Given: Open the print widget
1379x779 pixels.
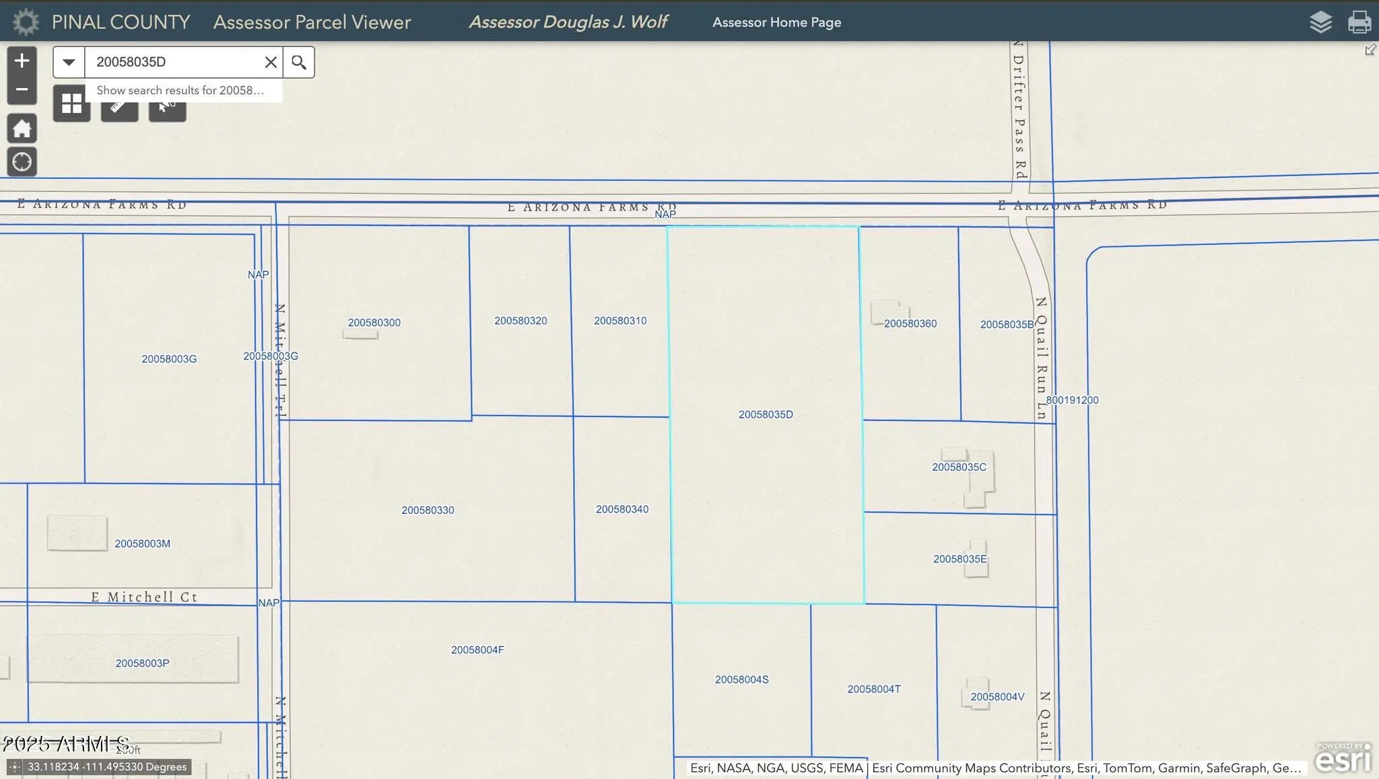Looking at the screenshot, I should pos(1359,22).
